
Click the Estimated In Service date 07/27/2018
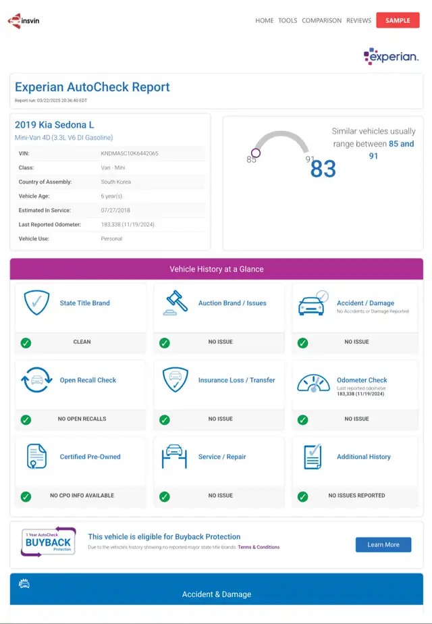pyautogui.click(x=115, y=210)
